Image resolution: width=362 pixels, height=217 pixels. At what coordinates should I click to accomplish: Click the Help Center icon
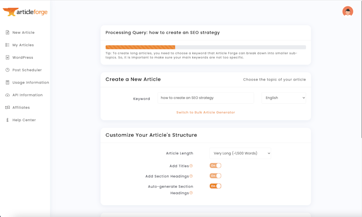pyautogui.click(x=7, y=120)
